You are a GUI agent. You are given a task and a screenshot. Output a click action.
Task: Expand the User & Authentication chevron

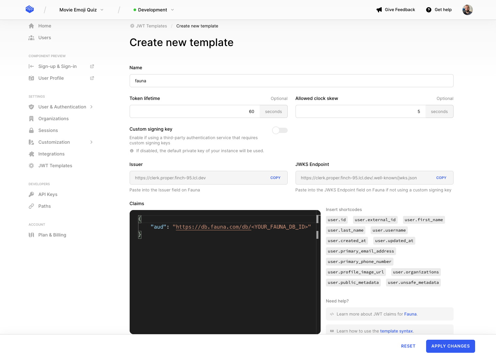point(91,107)
